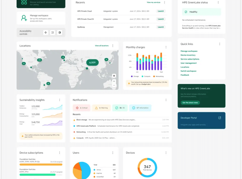
Task: Open the Quick links options menu
Action: click(x=220, y=44)
